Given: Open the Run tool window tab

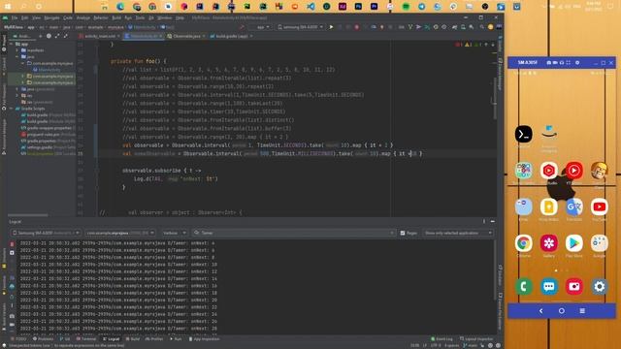Looking at the screenshot, I should (x=176, y=339).
